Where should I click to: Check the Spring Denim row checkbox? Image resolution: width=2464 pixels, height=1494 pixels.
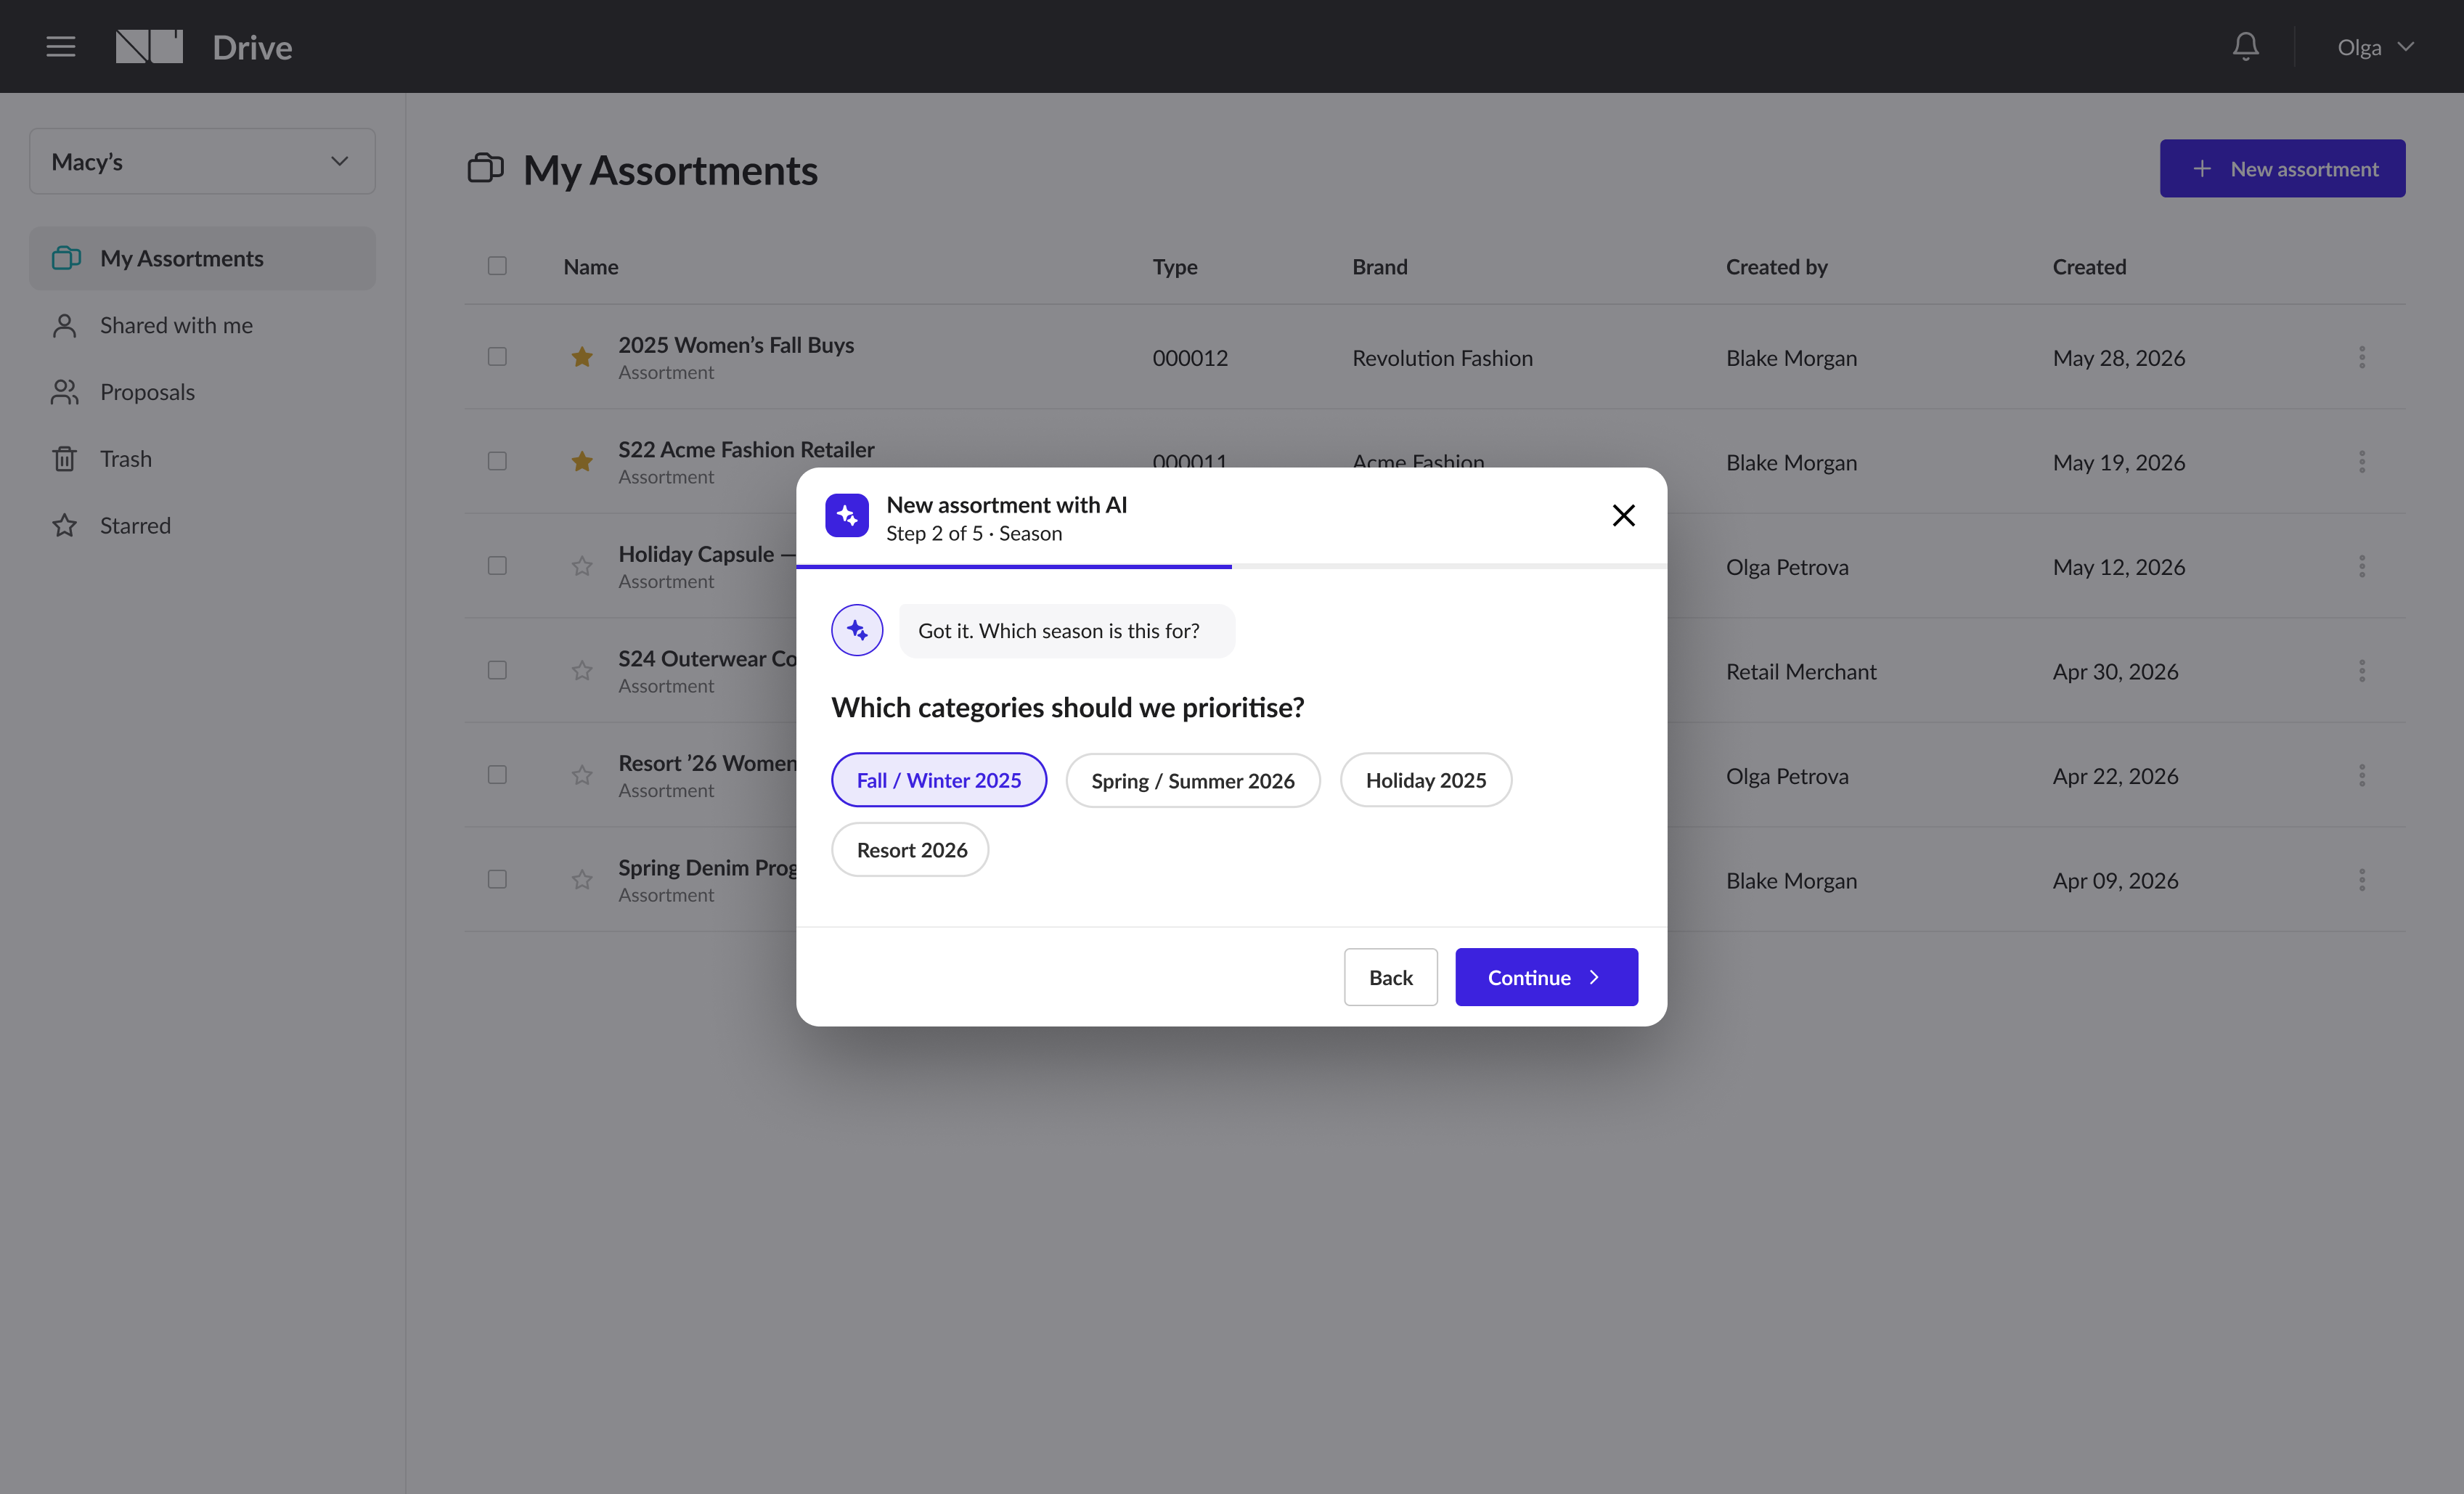click(x=497, y=880)
